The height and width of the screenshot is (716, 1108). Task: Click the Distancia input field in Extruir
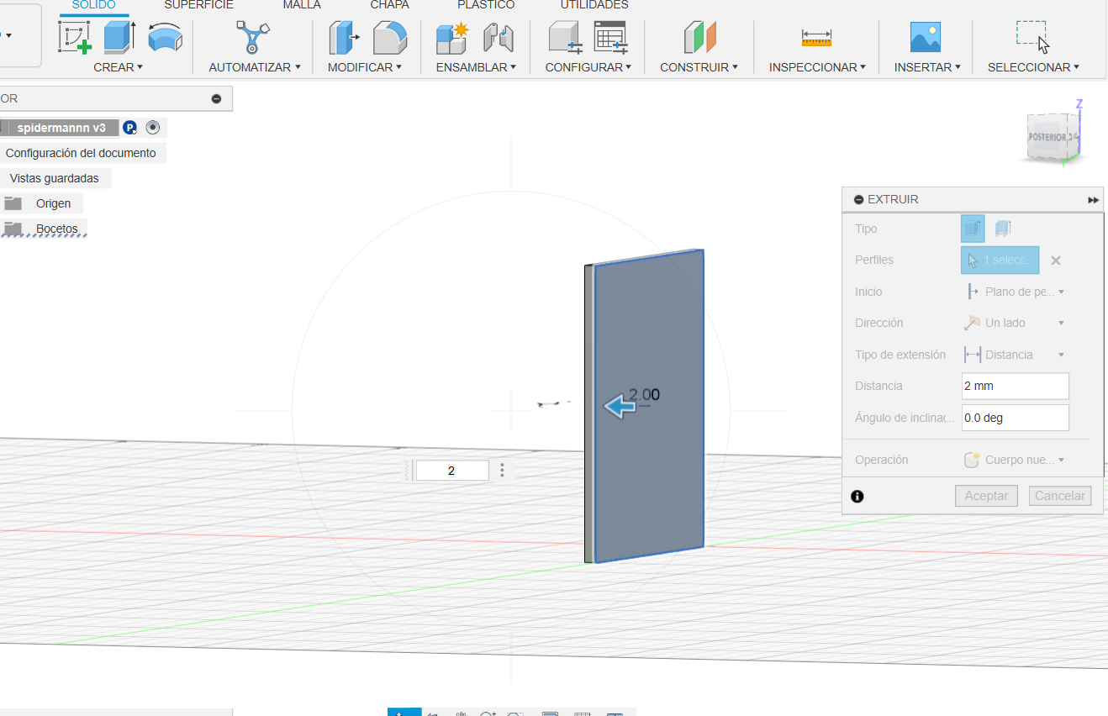1016,387
